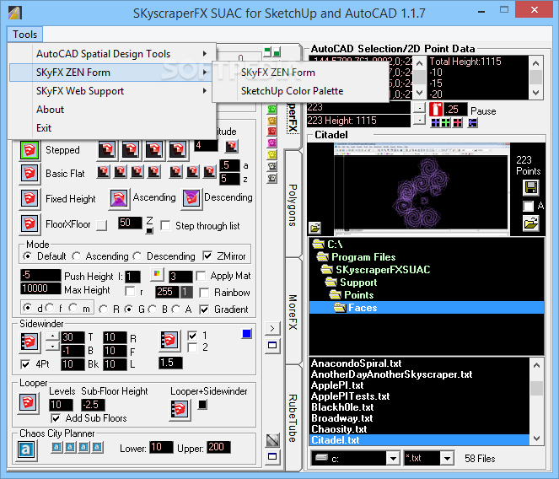The width and height of the screenshot is (559, 479).
Task: Click the blue Sidewinder color swatch
Action: (x=247, y=333)
